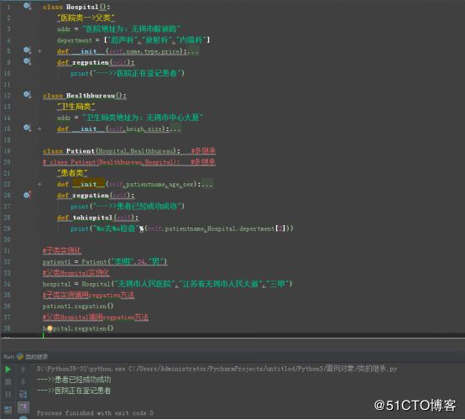The height and width of the screenshot is (420, 465).
Task: Click the yellow lightbulb on line 38
Action: pyautogui.click(x=50, y=328)
